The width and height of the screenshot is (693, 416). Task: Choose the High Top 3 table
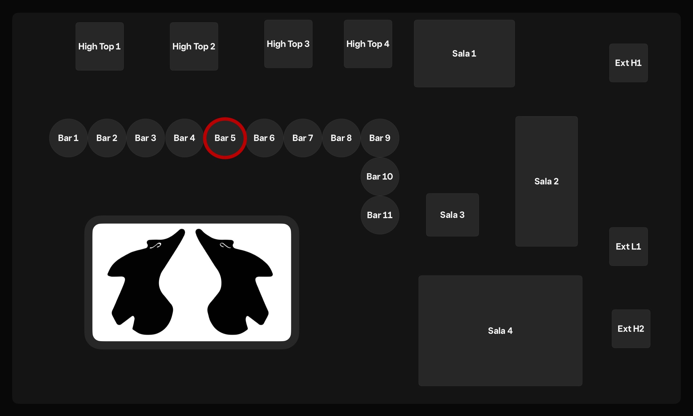click(288, 44)
